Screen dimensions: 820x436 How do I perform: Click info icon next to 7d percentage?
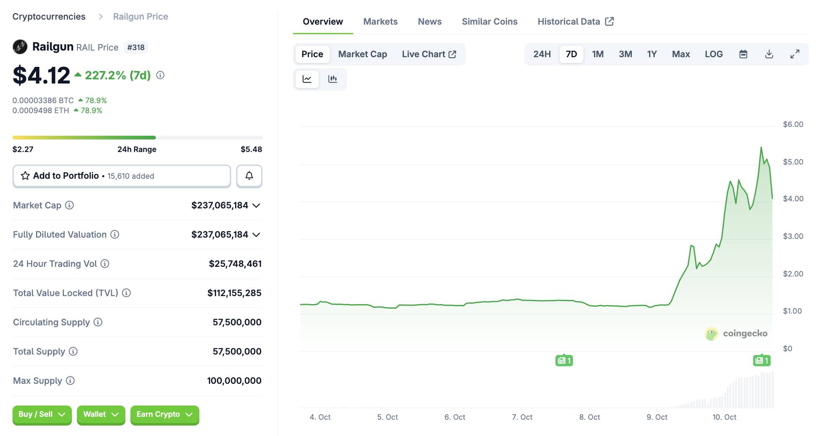click(x=160, y=75)
